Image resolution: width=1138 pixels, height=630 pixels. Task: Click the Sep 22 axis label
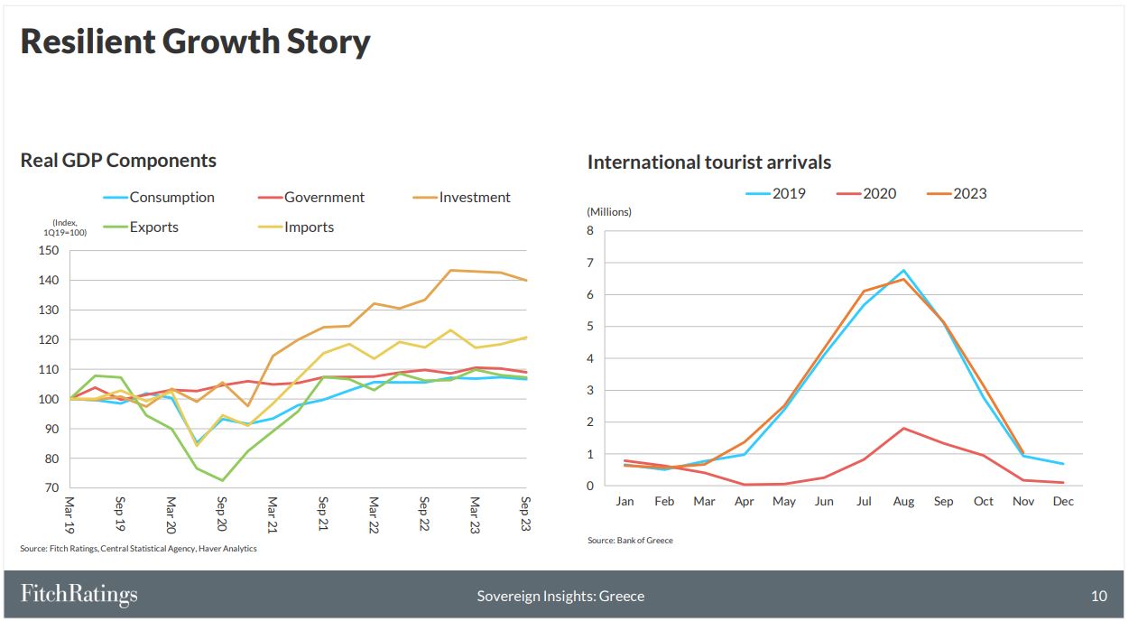(424, 513)
